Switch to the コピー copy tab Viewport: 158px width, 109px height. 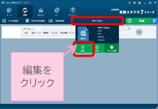tap(57, 12)
